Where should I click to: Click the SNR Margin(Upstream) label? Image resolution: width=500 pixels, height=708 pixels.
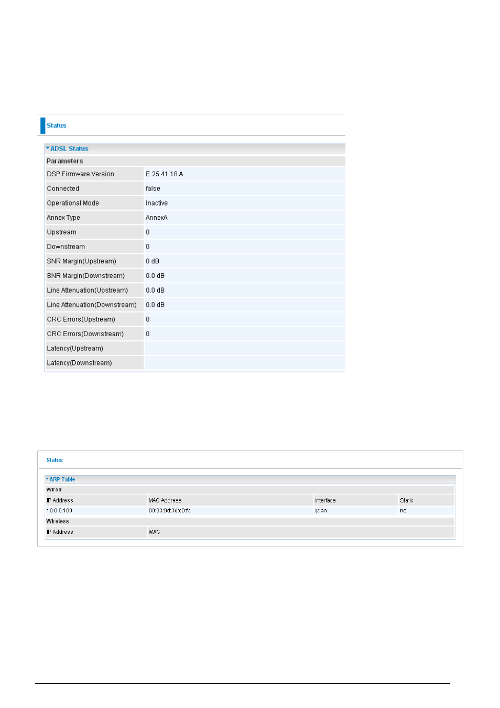point(81,261)
